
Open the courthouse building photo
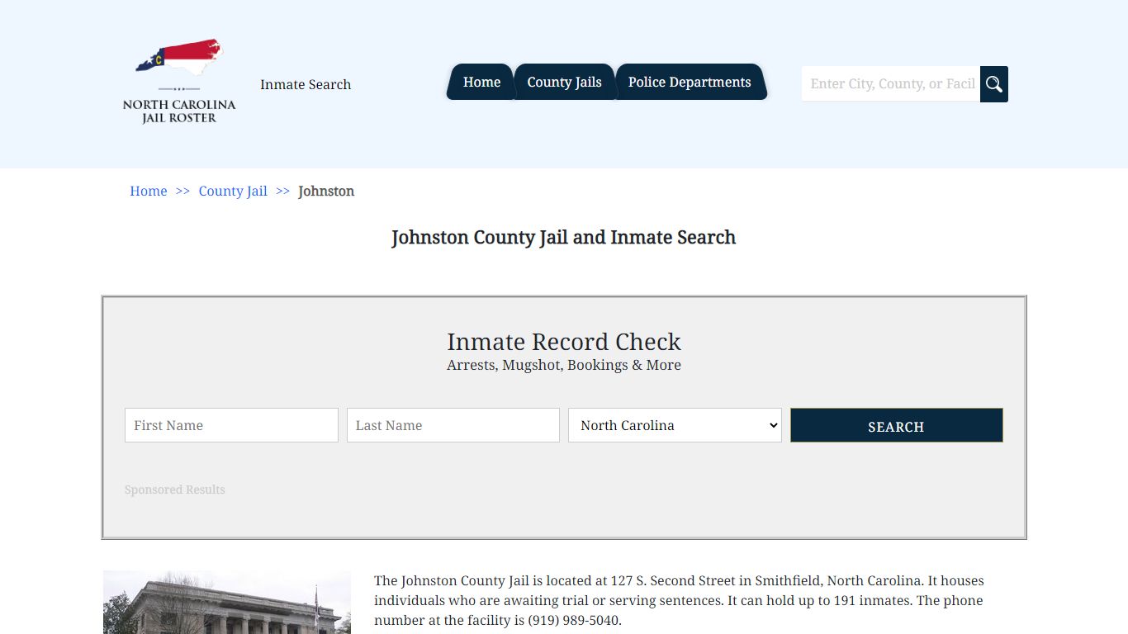[x=227, y=603]
